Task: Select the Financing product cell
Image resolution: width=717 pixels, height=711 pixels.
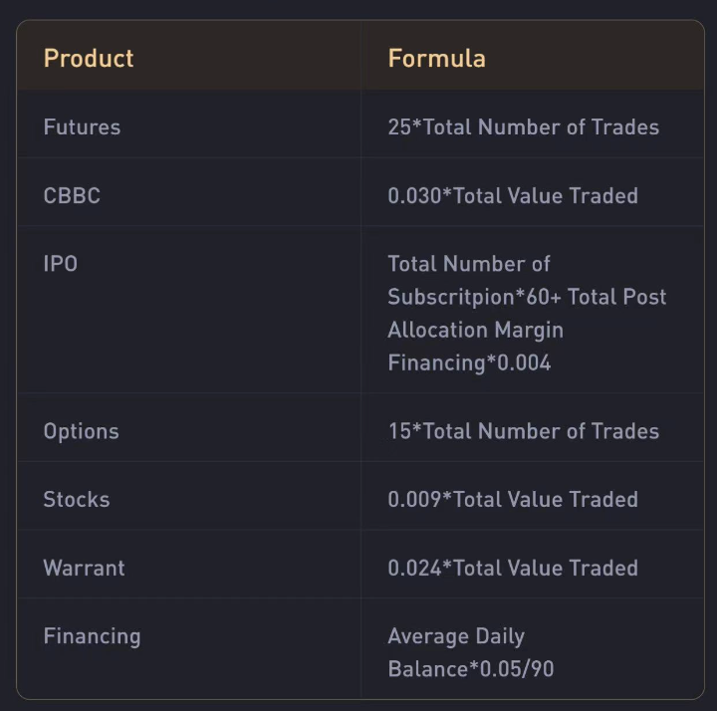Action: click(x=92, y=636)
